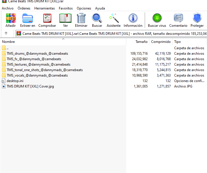Select the desktop.ini file name
207x173 pixels.
tap(15, 81)
